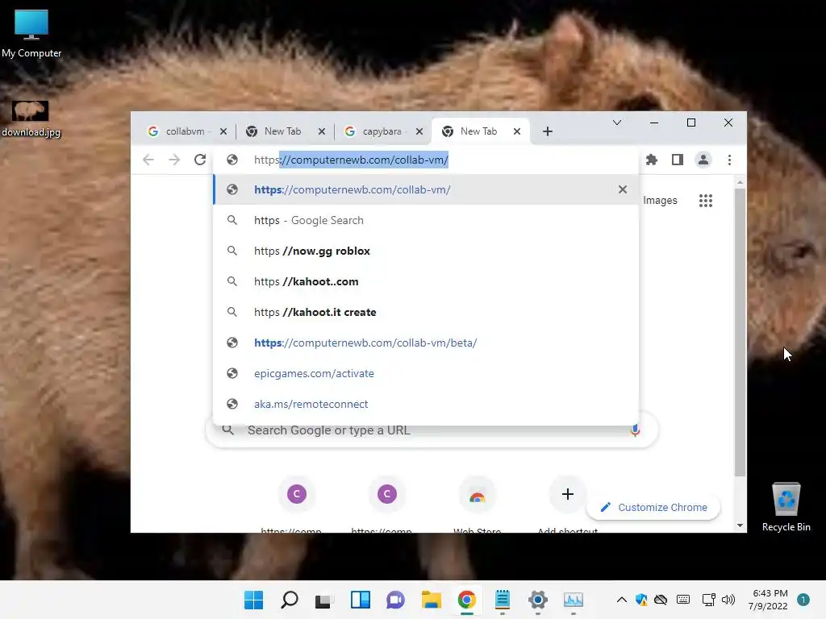Viewport: 826px width, 619px height.
Task: Click the OneDrive cloud tray icon
Action: (x=661, y=600)
